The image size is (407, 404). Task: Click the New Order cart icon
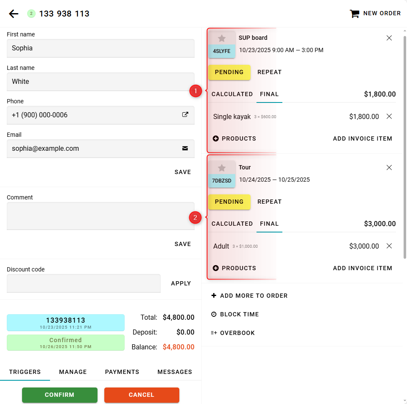tap(354, 14)
